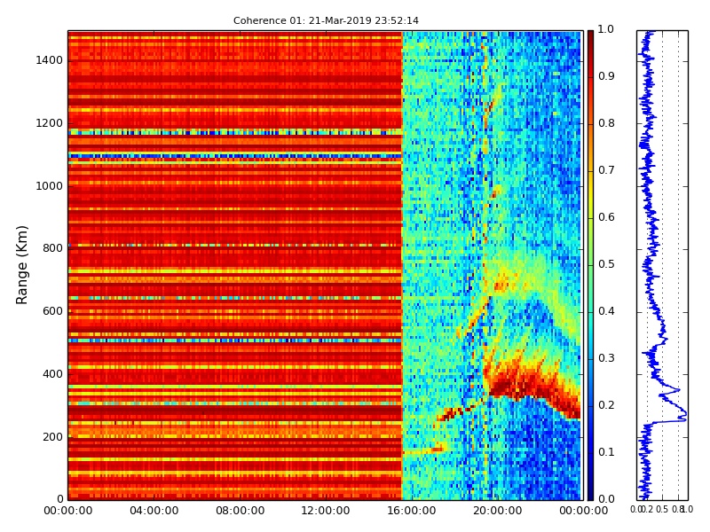The width and height of the screenshot is (710, 532).
Task: Click the colorbar 0.7 value label
Action: (606, 170)
